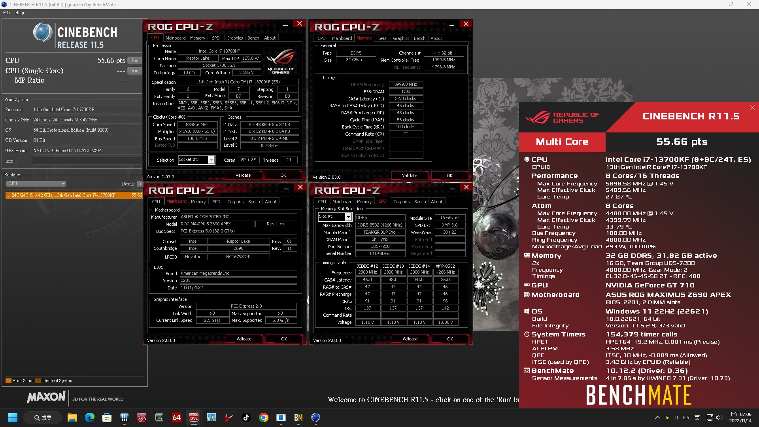Launch Microsoft Edge from the taskbar
This screenshot has height=427, width=759.
89,418
